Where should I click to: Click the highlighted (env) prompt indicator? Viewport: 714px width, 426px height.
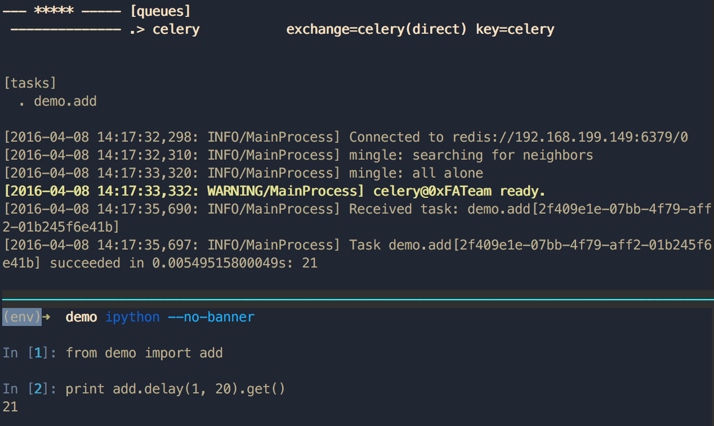pos(21,317)
